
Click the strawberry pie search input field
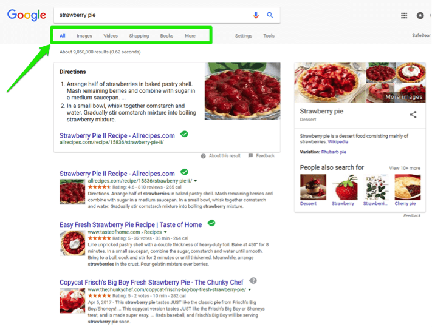pos(154,15)
